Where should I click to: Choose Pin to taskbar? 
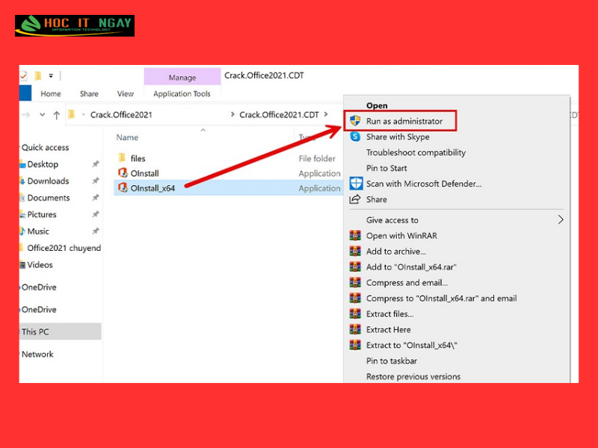(391, 361)
